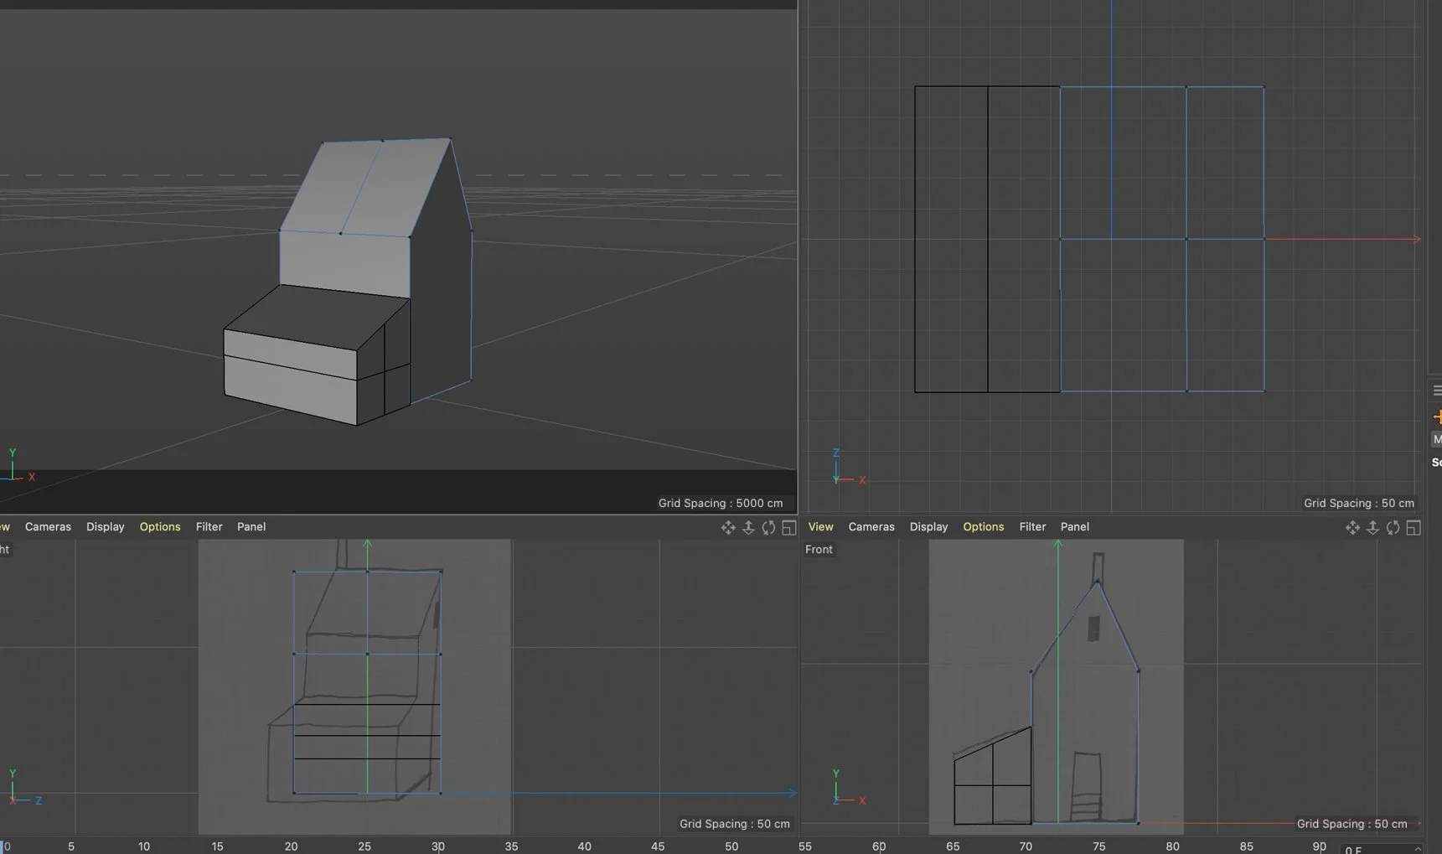
Task: Jump to frame 25 on the timeline ruler
Action: [x=364, y=846]
